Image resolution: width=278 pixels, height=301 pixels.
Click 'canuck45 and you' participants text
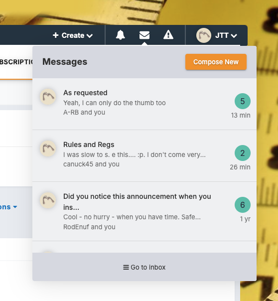pyautogui.click(x=91, y=164)
